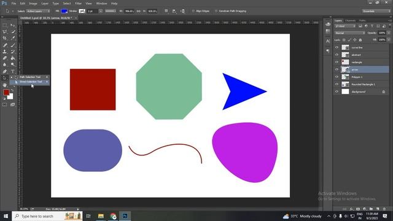Switch to the Paths tab
The image size is (393, 221).
point(362,20)
